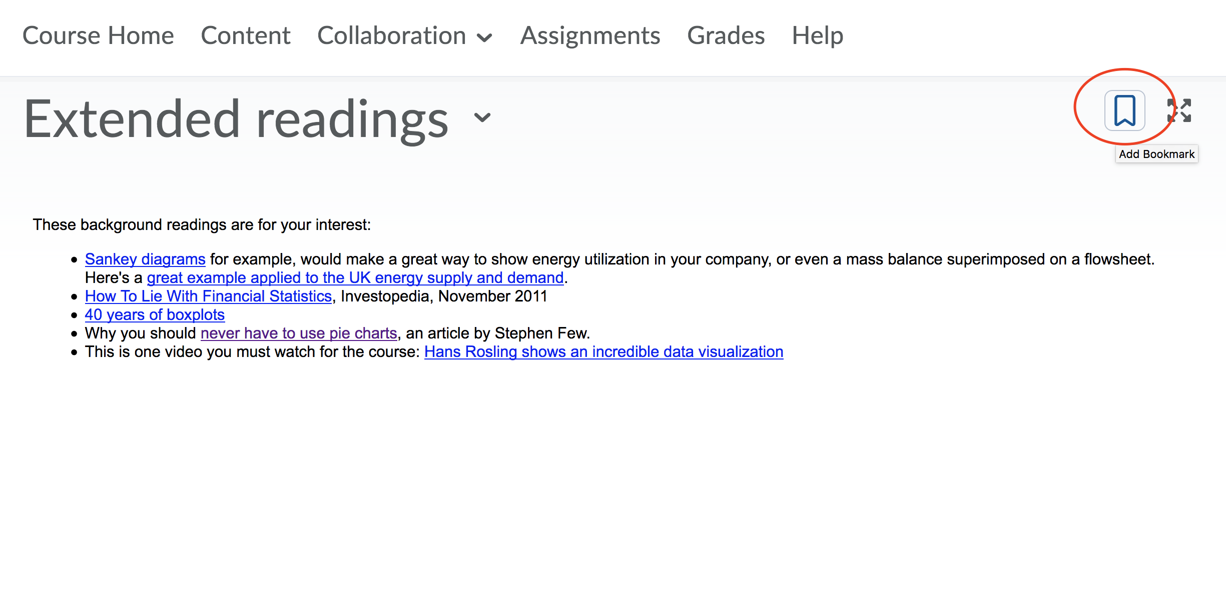Image resolution: width=1226 pixels, height=592 pixels.
Task: Go to Course Home
Action: point(98,35)
